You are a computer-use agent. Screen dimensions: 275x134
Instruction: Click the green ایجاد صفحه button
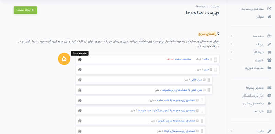pyautogui.click(x=25, y=10)
